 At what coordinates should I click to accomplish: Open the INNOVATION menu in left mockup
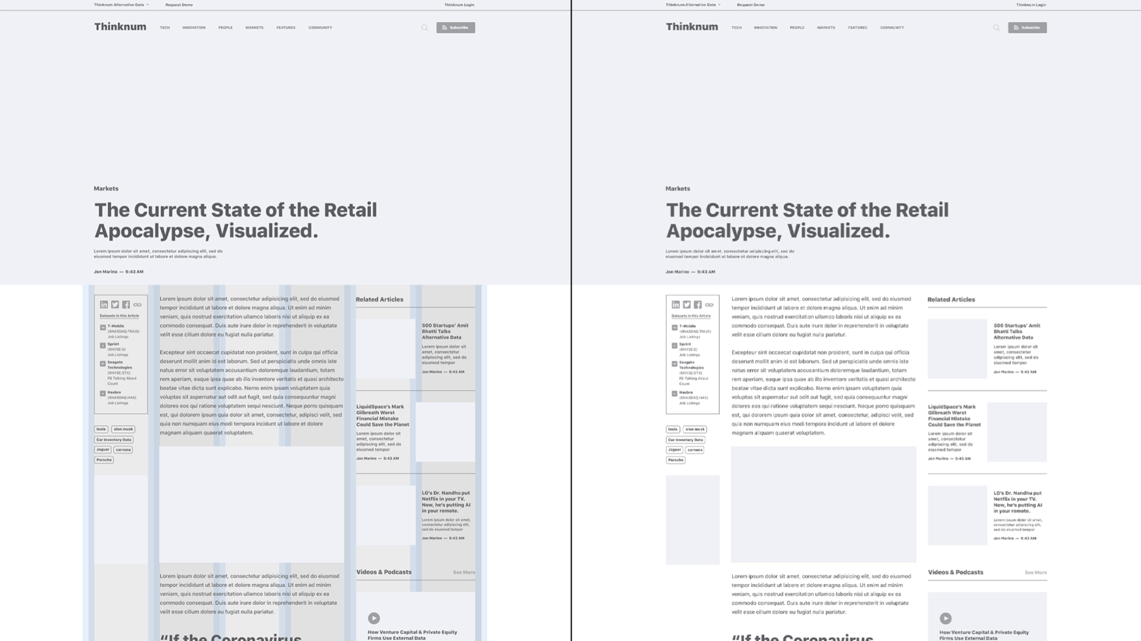(x=194, y=27)
